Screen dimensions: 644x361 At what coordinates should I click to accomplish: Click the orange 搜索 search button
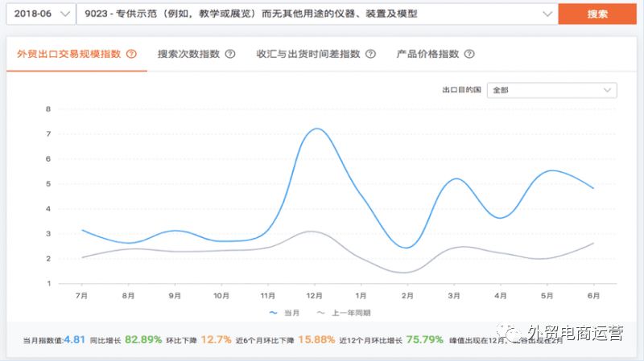pyautogui.click(x=597, y=14)
